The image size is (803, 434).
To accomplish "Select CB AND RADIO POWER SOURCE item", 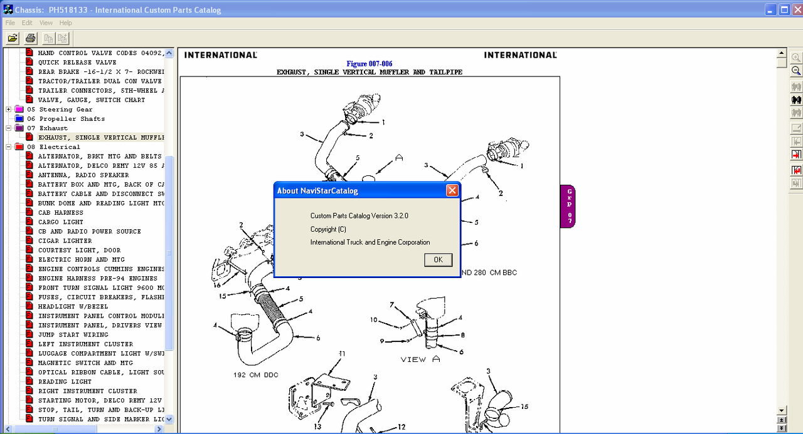I will click(x=90, y=231).
